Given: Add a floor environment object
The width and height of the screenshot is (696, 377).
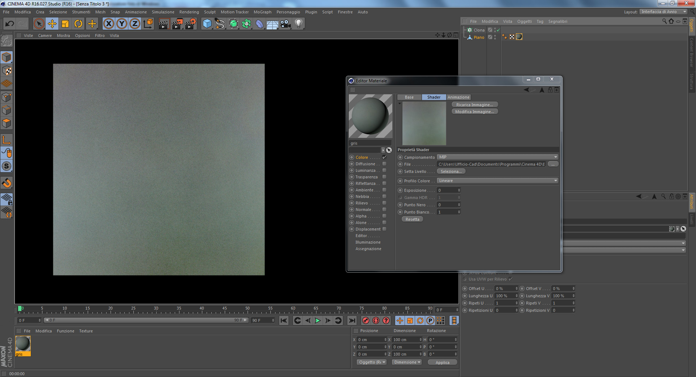Looking at the screenshot, I should pos(273,24).
